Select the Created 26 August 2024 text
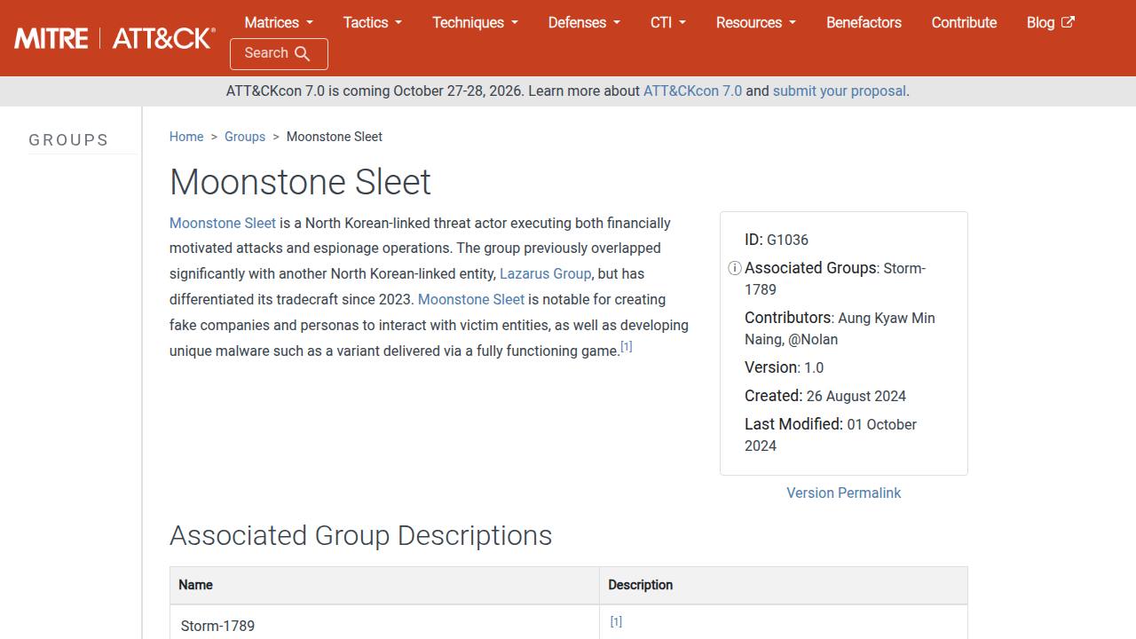The height and width of the screenshot is (639, 1136). pos(825,396)
